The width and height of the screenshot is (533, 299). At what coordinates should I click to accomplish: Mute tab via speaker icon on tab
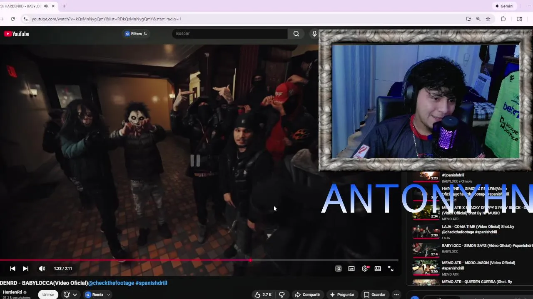pos(46,6)
